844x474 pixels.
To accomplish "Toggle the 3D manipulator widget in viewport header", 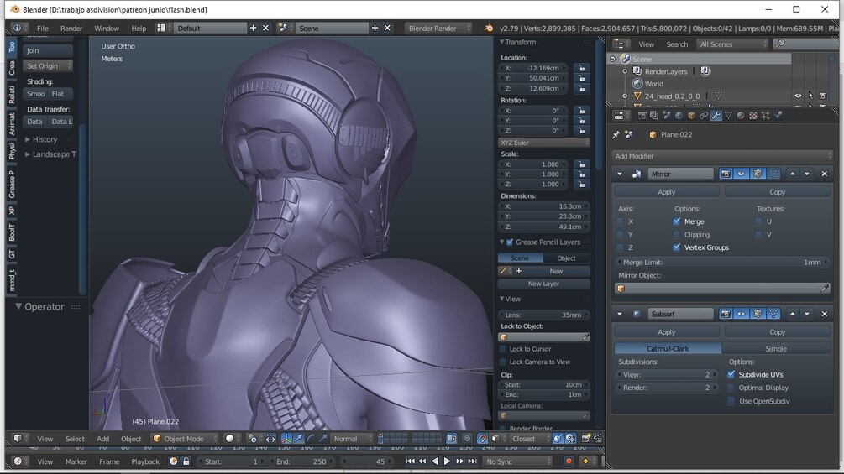I will (287, 439).
